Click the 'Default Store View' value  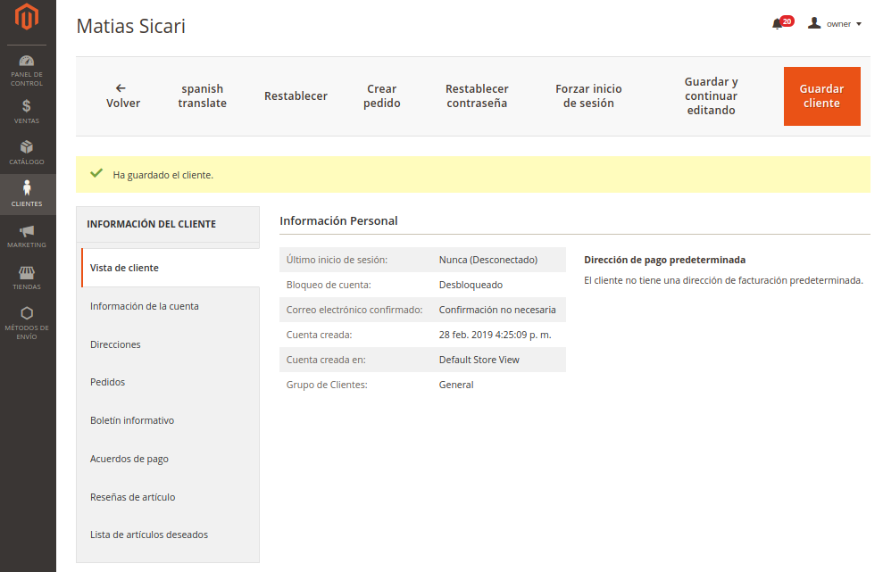pyautogui.click(x=479, y=360)
